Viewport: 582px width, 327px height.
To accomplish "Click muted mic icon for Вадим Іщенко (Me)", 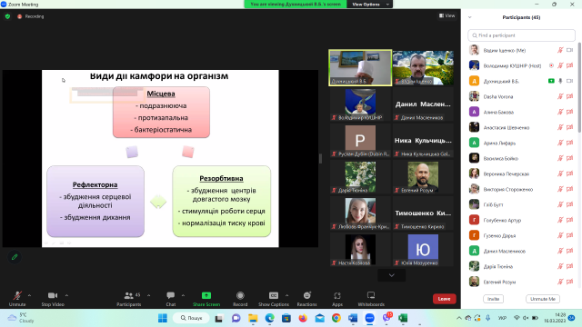I will point(560,50).
